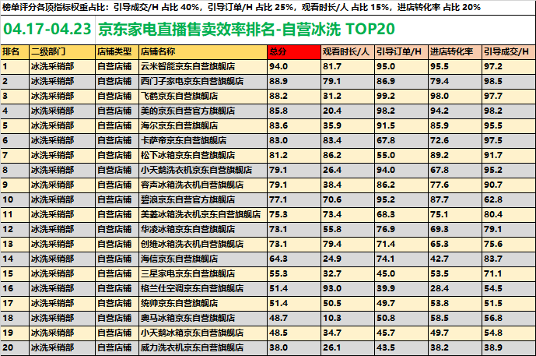The width and height of the screenshot is (536, 356).
Task: Select cell 卡萨帝京东自营旗舰店
Action: pyautogui.click(x=203, y=140)
